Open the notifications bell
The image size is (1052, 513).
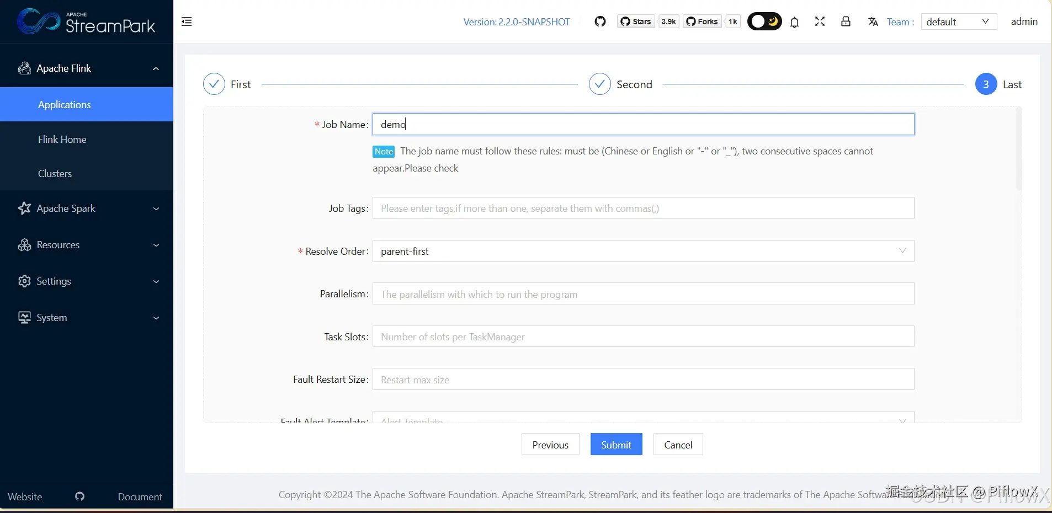pos(794,22)
